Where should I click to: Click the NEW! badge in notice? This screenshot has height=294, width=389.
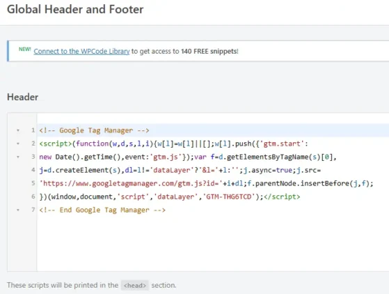point(25,49)
